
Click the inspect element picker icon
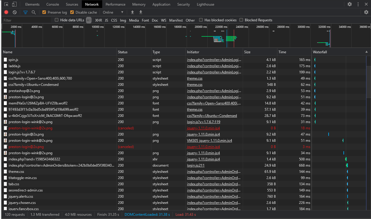click(x=7, y=4)
